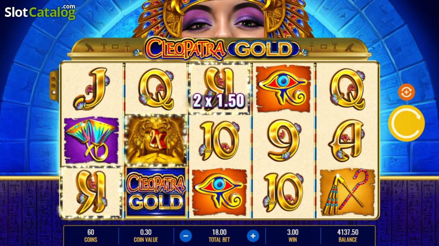
Task: Select the golden sphinx 2x wild symbol
Action: point(155,140)
